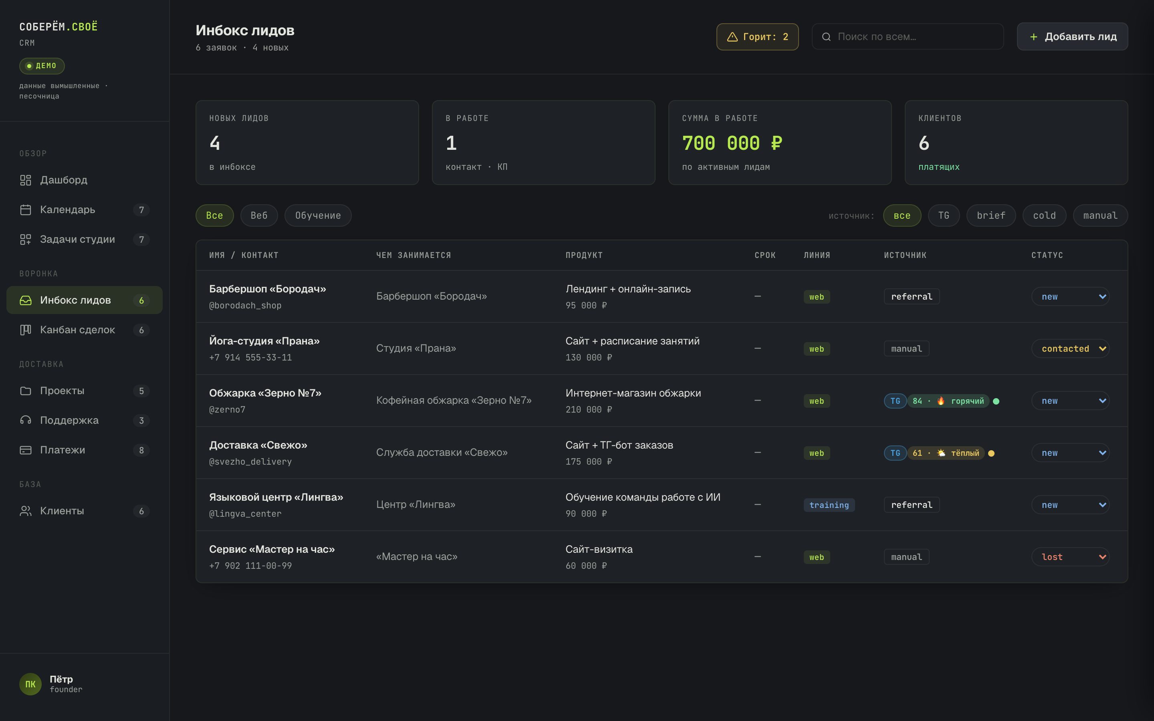Click the Календарь calendar icon
The height and width of the screenshot is (721, 1154).
(x=25, y=210)
